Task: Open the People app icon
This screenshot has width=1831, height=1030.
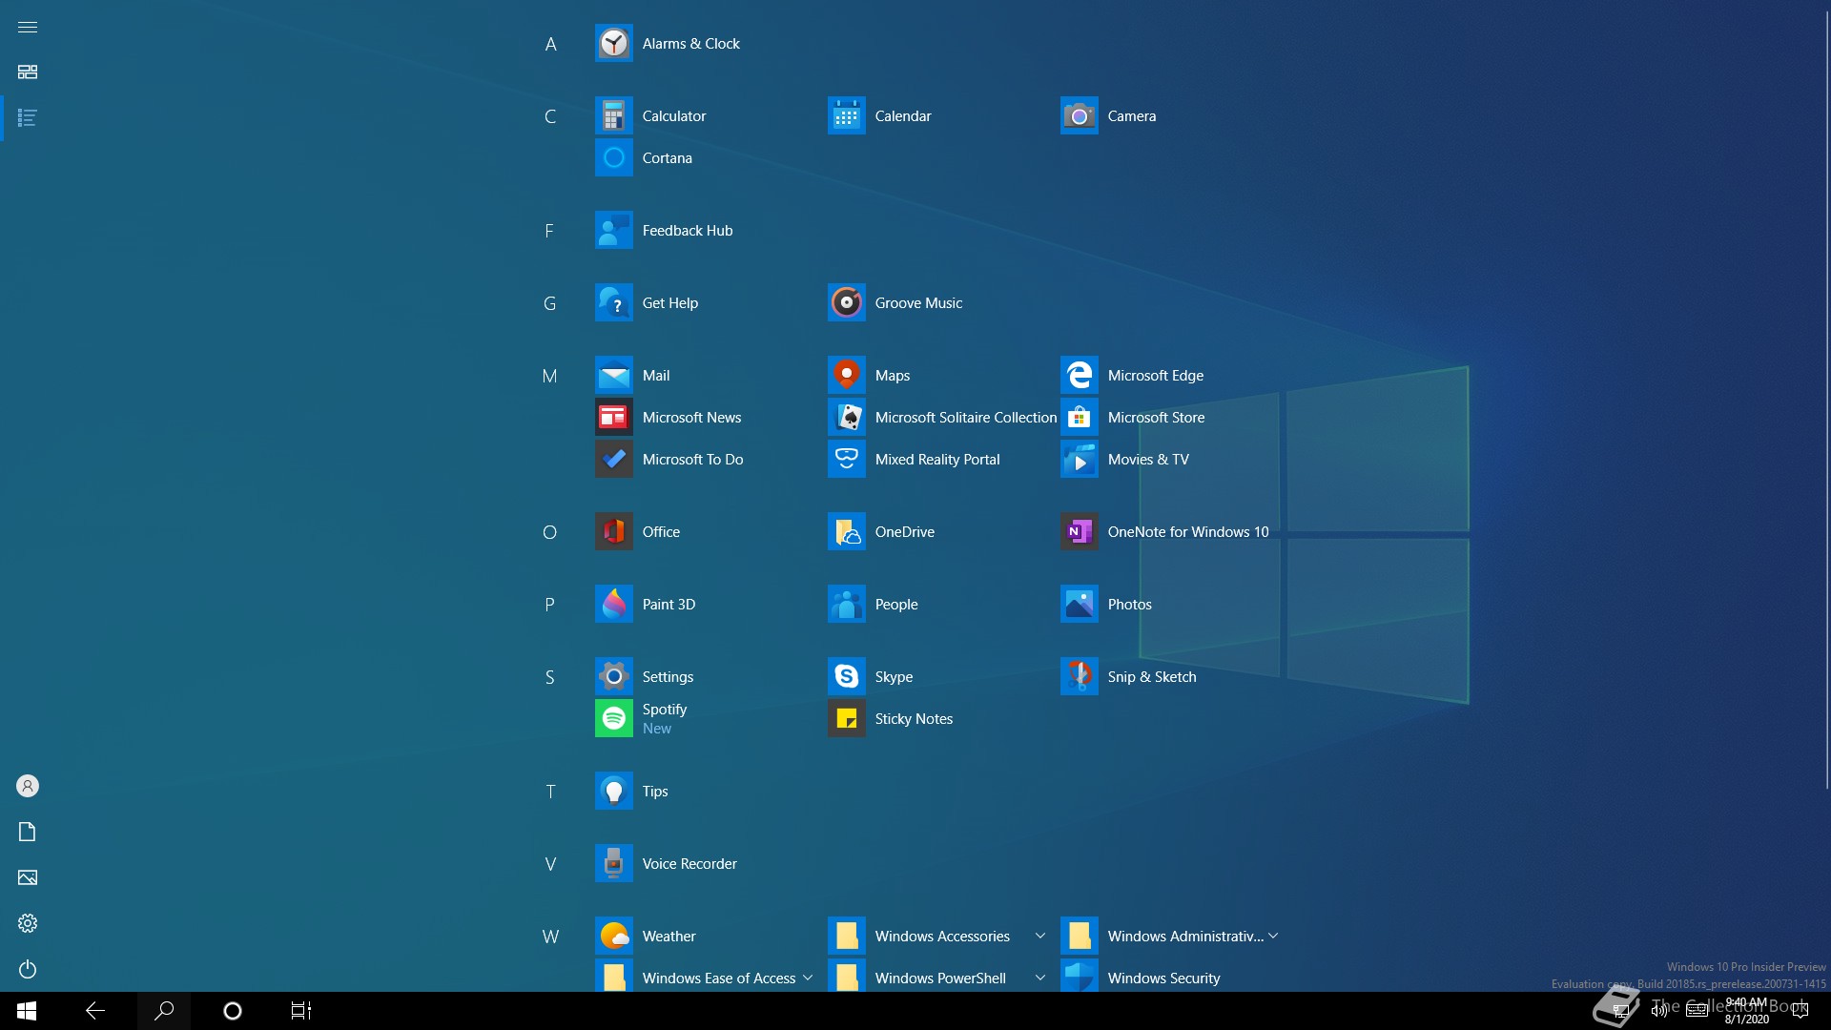Action: coord(846,604)
